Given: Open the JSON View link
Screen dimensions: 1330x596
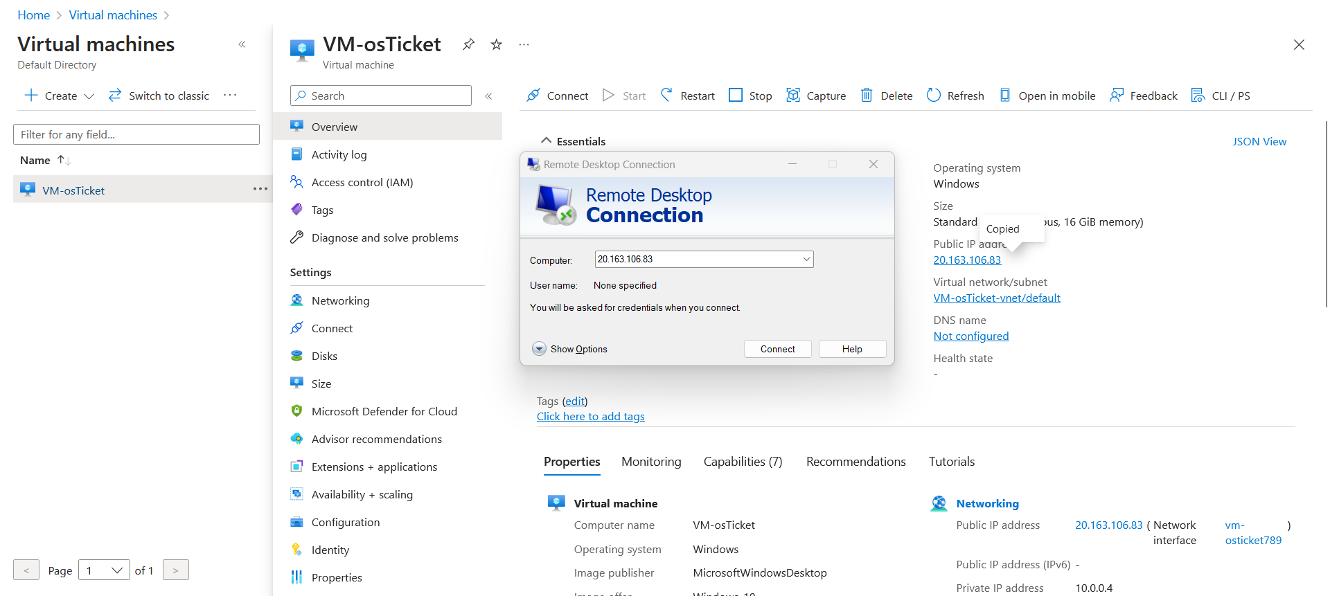Looking at the screenshot, I should pos(1259,141).
